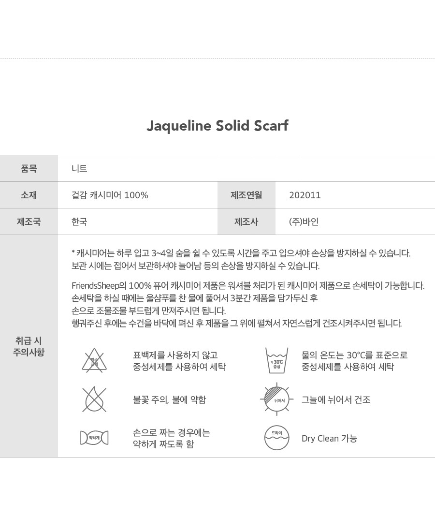Click the 취급 시 주의사항 label

29,346
